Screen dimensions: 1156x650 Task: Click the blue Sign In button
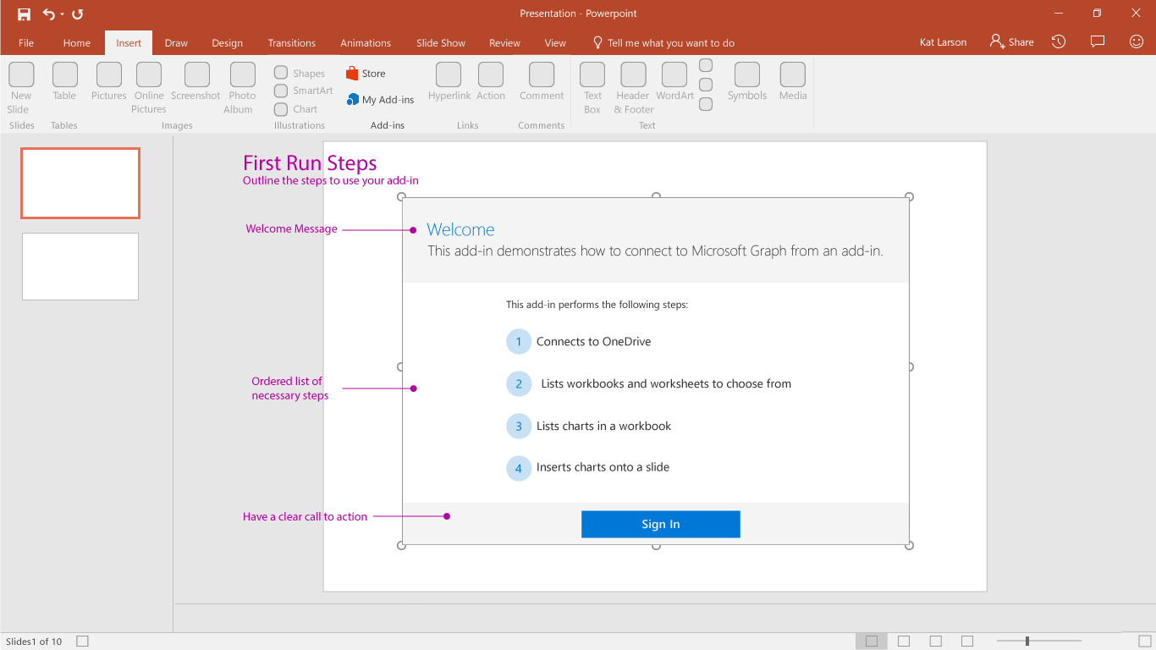661,524
